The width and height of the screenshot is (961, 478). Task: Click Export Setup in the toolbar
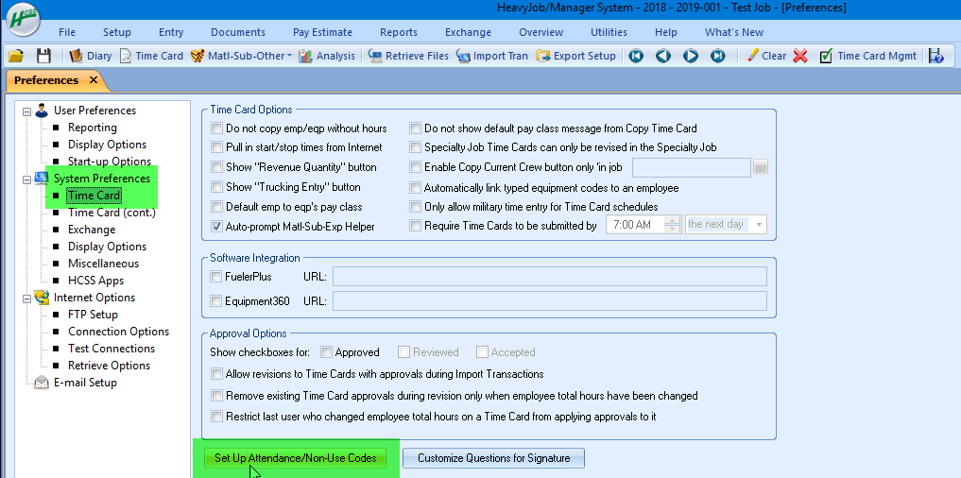pyautogui.click(x=575, y=56)
